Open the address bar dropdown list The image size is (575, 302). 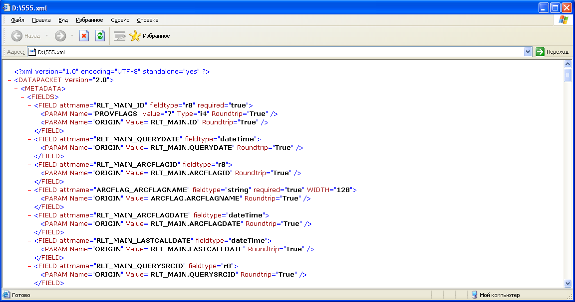pyautogui.click(x=528, y=52)
